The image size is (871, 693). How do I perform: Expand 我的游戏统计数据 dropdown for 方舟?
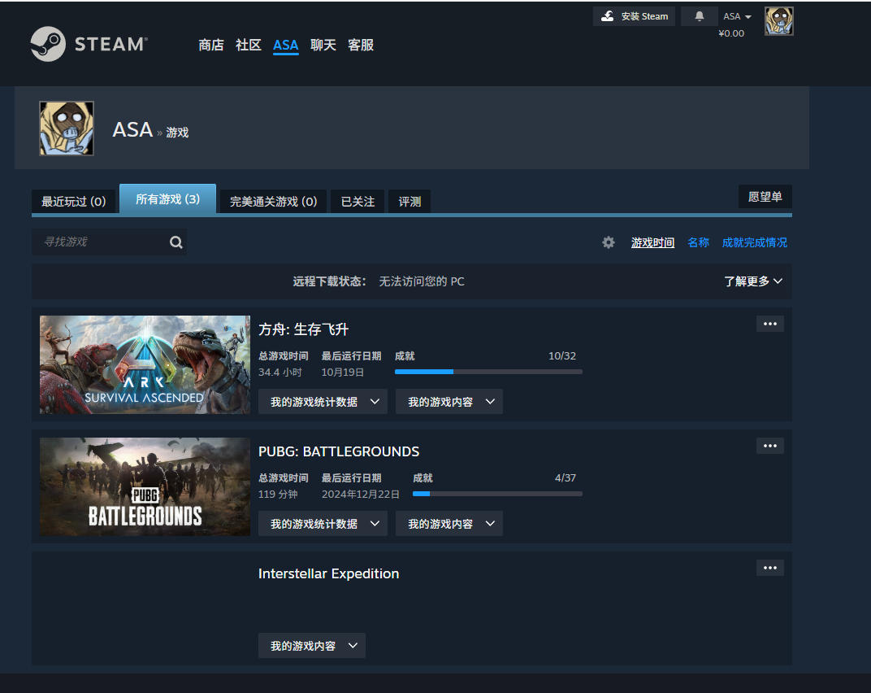click(323, 402)
